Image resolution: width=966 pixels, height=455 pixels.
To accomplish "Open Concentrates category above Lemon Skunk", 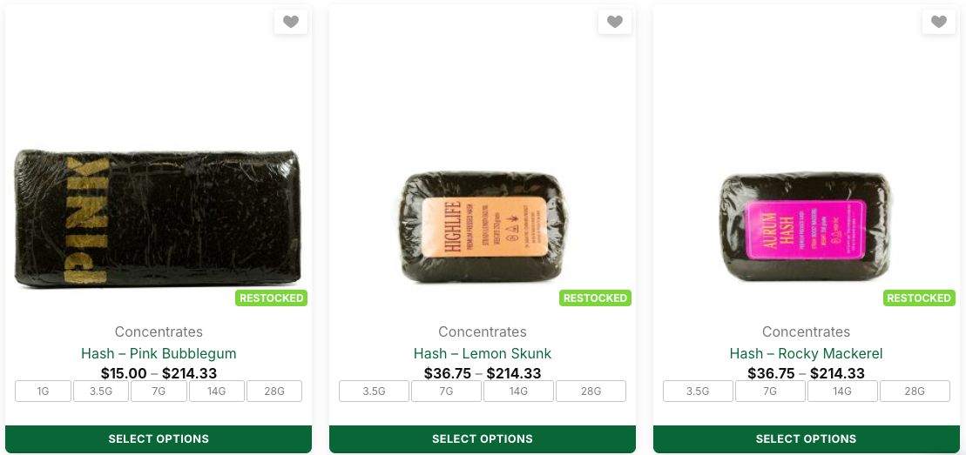I will pyautogui.click(x=483, y=331).
